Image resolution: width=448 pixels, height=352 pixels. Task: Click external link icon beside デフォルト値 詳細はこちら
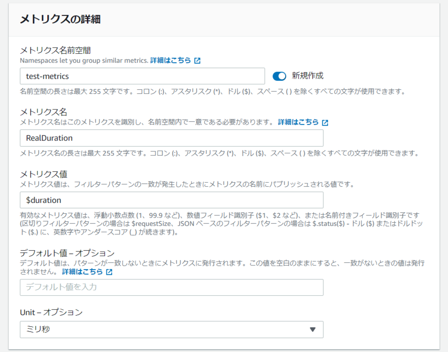point(109,272)
